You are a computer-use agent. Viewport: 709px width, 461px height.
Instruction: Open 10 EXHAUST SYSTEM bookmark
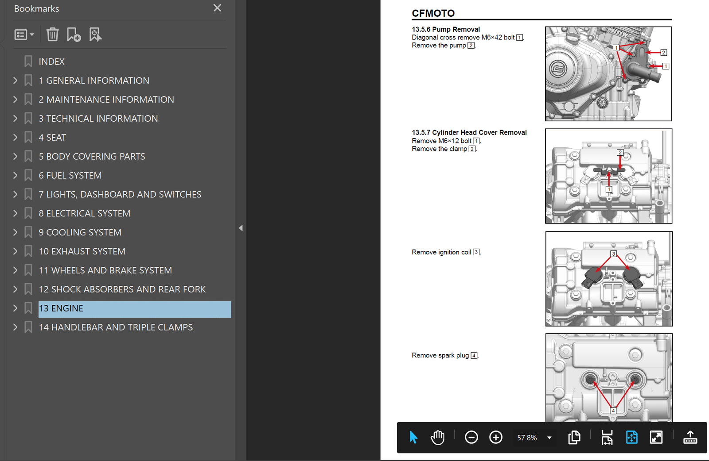point(82,252)
